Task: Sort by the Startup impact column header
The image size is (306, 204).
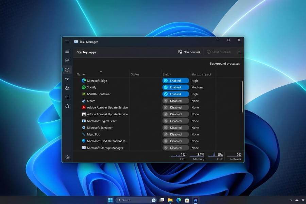Action: click(201, 74)
